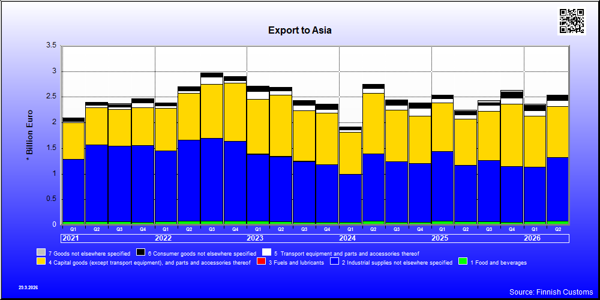Click the 2025 Q4 black bar segment
600x300 pixels.
click(512, 95)
